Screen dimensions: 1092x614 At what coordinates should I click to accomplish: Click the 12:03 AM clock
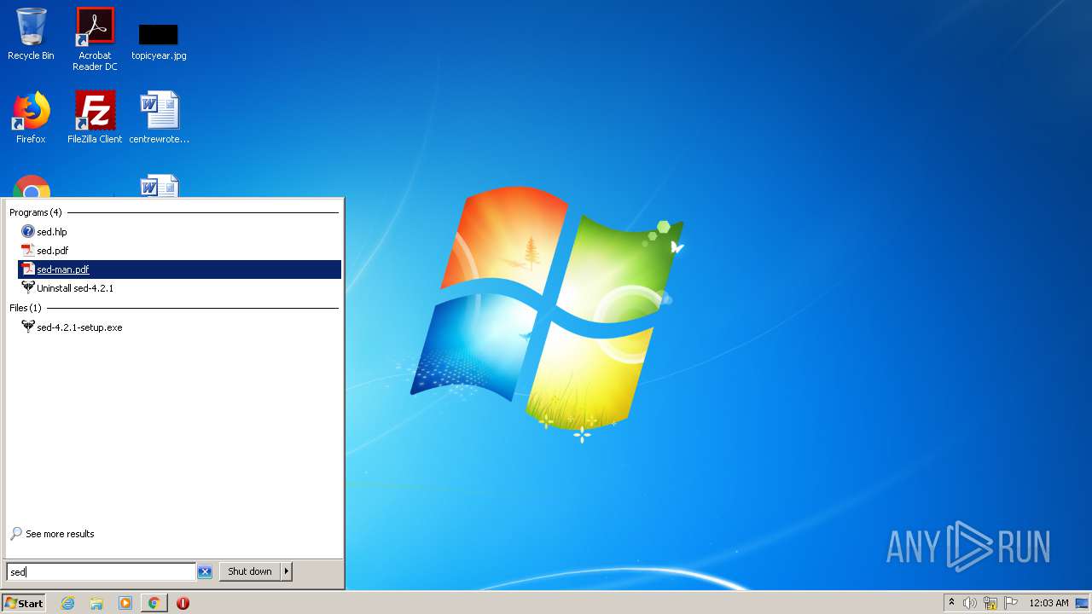1048,603
